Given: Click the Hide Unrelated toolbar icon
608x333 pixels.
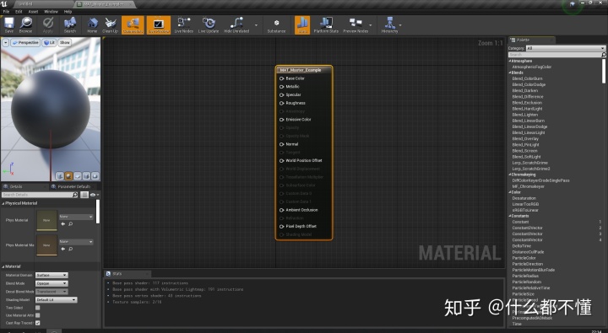Looking at the screenshot, I should tap(236, 25).
